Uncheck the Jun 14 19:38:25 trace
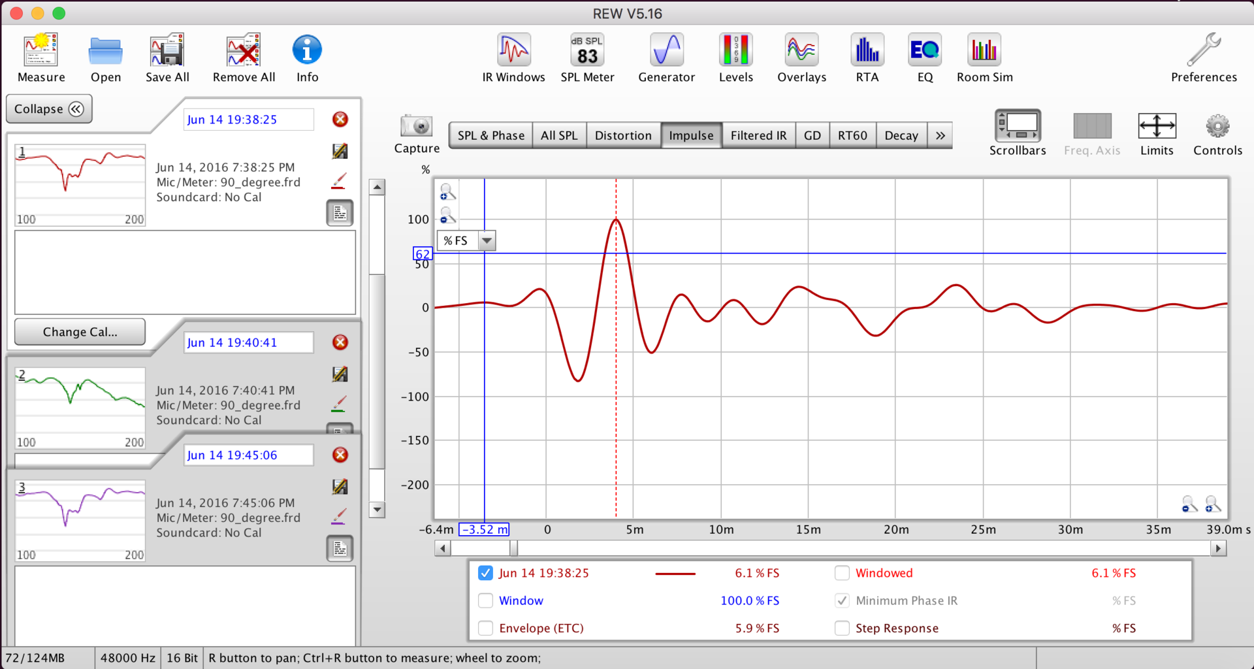Image resolution: width=1254 pixels, height=669 pixels. tap(485, 573)
